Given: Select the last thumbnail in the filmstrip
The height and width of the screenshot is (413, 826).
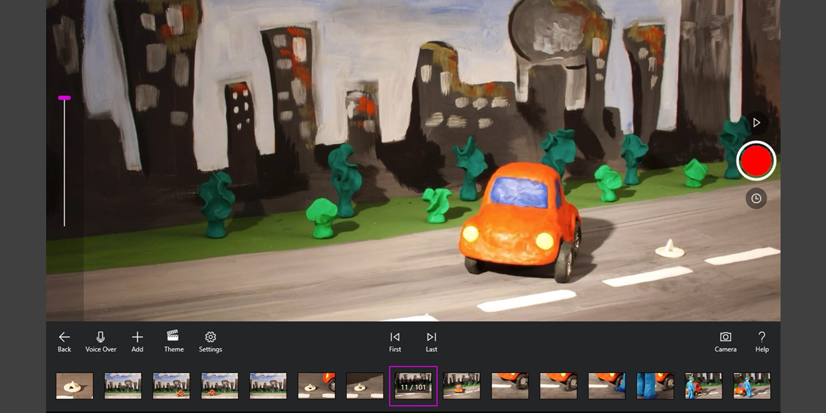Looking at the screenshot, I should point(750,385).
